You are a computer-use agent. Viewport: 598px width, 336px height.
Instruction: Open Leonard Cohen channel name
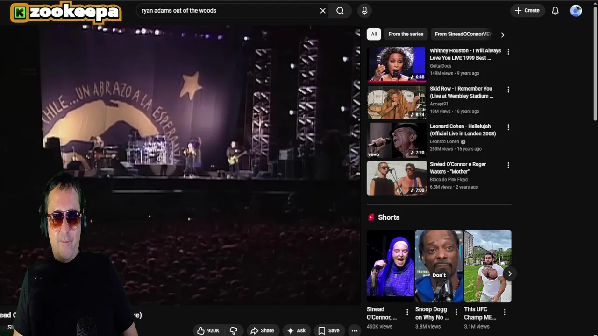(444, 142)
